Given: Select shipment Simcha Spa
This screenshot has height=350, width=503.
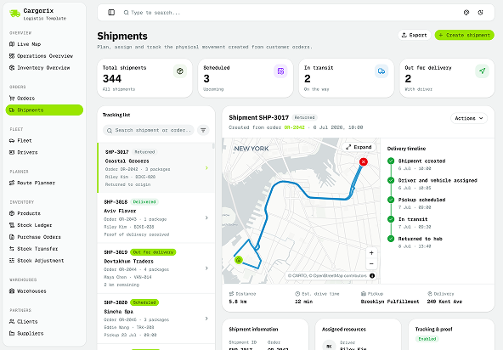Looking at the screenshot, I should pyautogui.click(x=155, y=319).
